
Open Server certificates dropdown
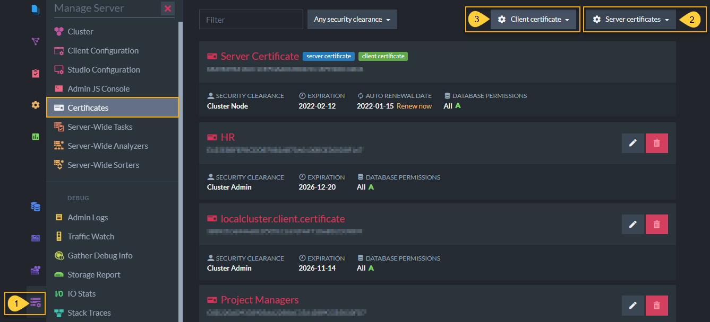(631, 20)
